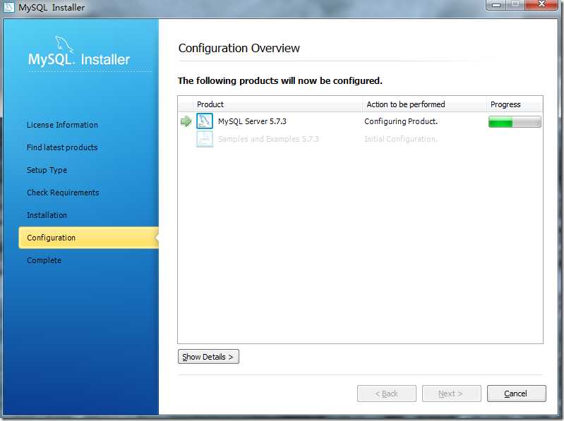Screen dimensions: 564x421
Task: Click MySQL Server progress bar
Action: tap(515, 122)
